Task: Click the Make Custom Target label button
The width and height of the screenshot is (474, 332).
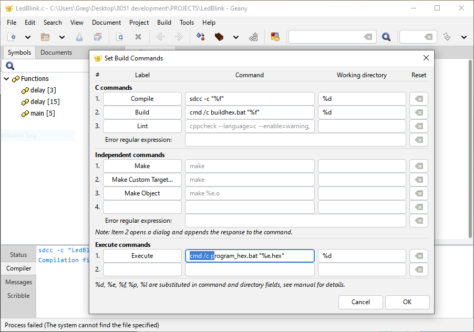Action: pos(142,180)
